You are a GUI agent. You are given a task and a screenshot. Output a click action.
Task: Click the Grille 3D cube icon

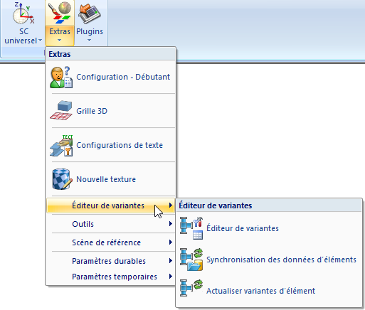pyautogui.click(x=61, y=111)
